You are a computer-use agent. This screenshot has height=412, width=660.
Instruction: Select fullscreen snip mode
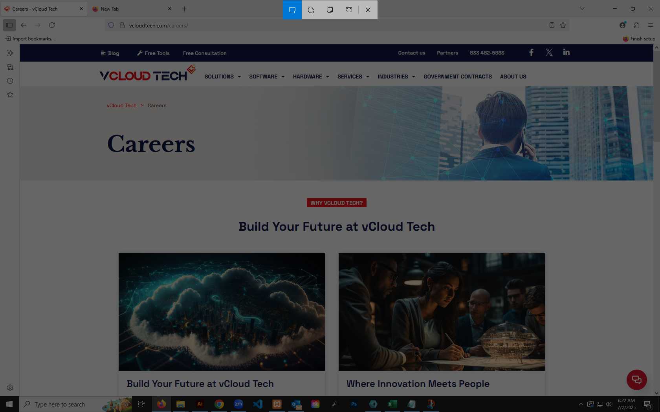point(349,10)
